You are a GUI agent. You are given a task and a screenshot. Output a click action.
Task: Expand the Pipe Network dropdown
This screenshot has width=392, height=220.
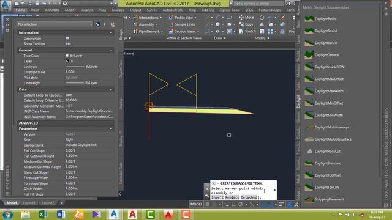[x=162, y=31]
